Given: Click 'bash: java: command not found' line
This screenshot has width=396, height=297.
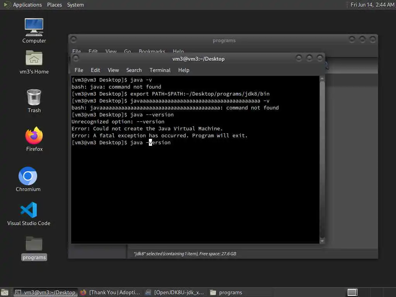Looking at the screenshot, I should click(116, 87).
